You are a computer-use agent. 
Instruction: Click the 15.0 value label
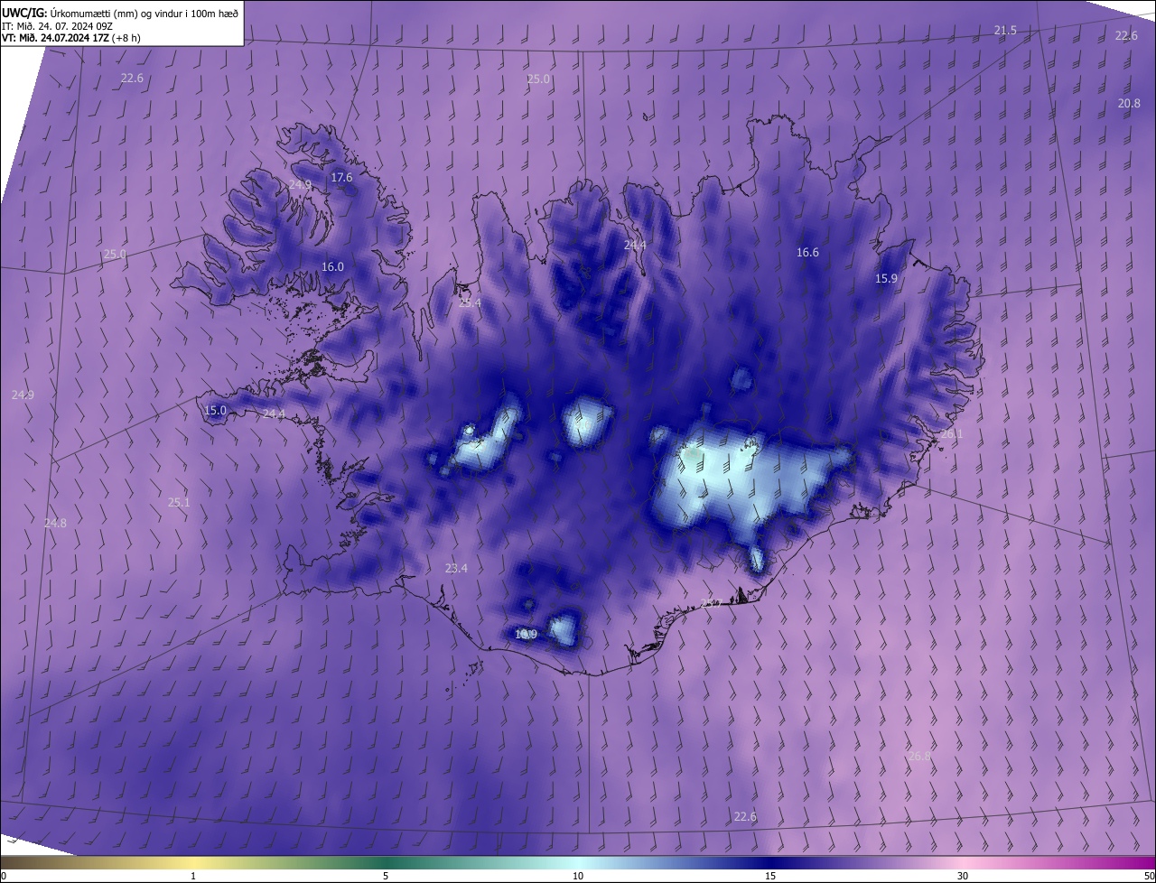[x=215, y=410]
